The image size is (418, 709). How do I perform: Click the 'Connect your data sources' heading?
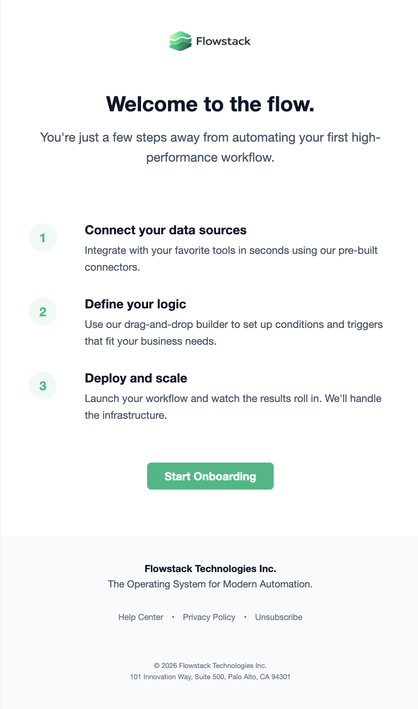166,230
